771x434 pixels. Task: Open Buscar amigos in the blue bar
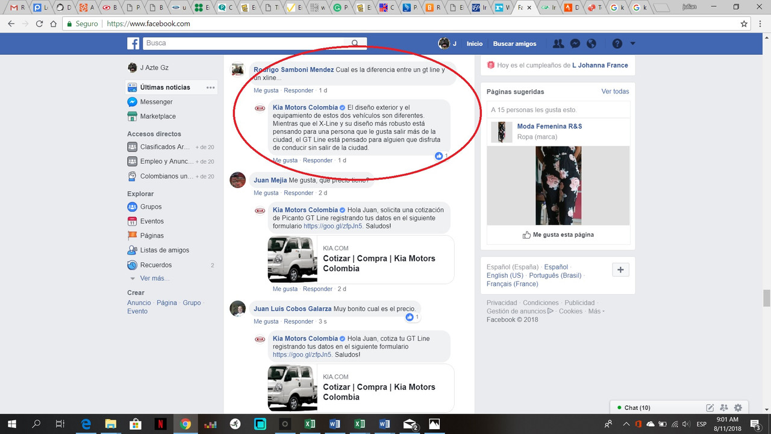pos(514,44)
